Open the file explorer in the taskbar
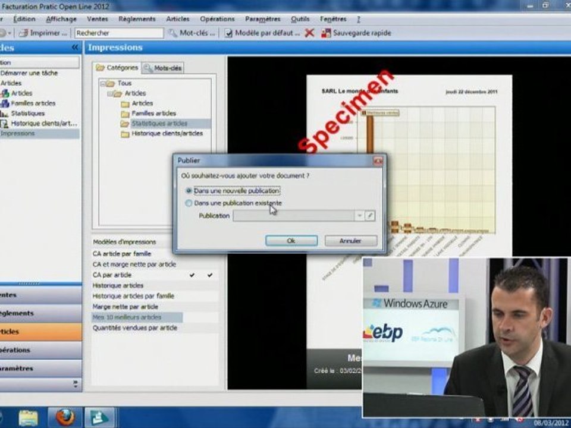The width and height of the screenshot is (571, 428). tap(28, 417)
